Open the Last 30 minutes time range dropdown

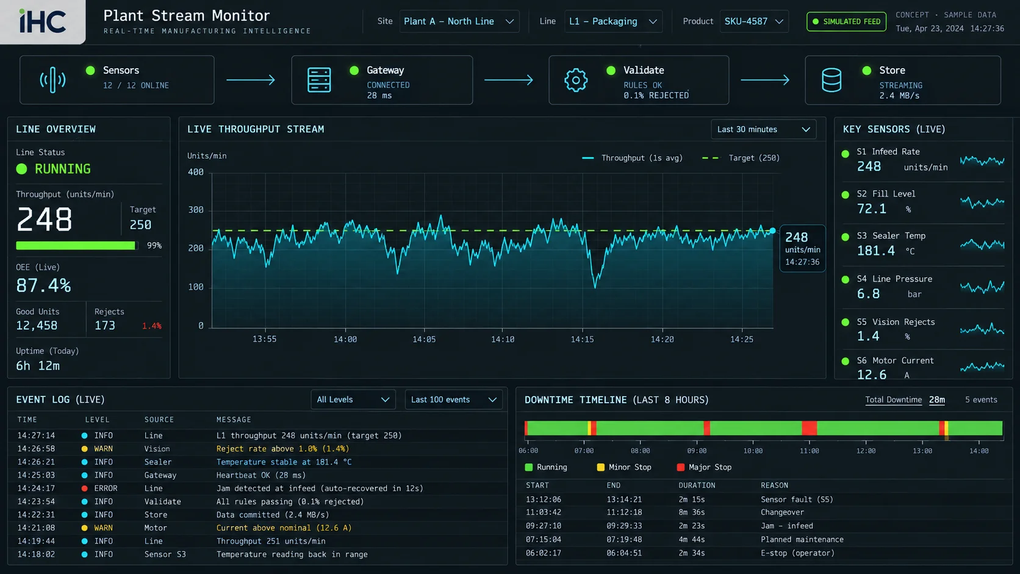(x=763, y=129)
